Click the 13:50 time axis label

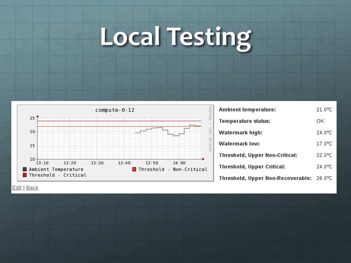[152, 163]
